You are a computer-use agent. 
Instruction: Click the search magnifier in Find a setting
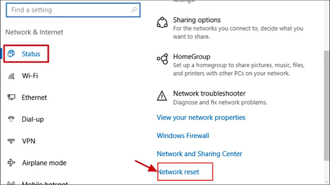(x=134, y=10)
